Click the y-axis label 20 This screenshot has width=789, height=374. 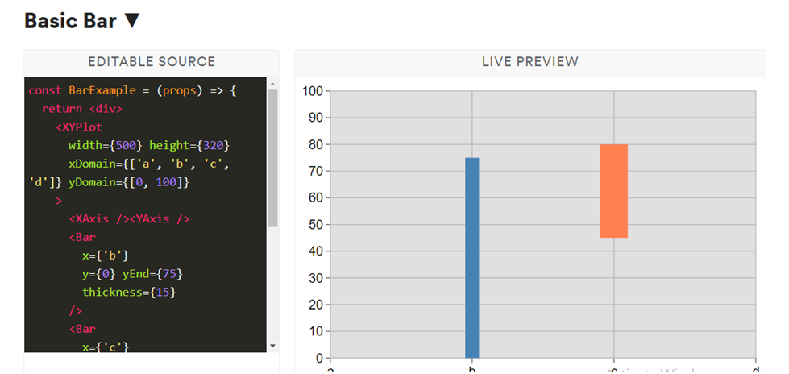[x=315, y=305]
